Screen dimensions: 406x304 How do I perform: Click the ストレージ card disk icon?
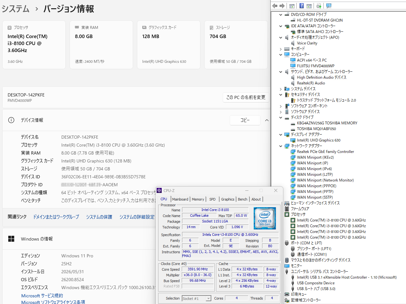click(x=212, y=28)
